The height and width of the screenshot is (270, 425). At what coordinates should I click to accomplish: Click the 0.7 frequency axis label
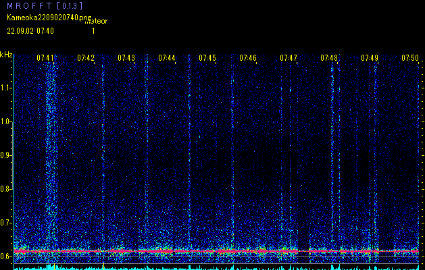pyautogui.click(x=6, y=223)
